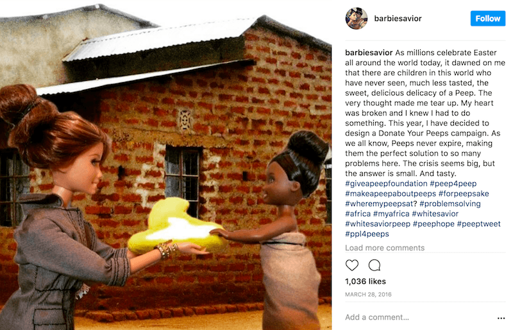View the 1,036 likes list
Image resolution: width=513 pixels, height=330 pixels.
366,281
